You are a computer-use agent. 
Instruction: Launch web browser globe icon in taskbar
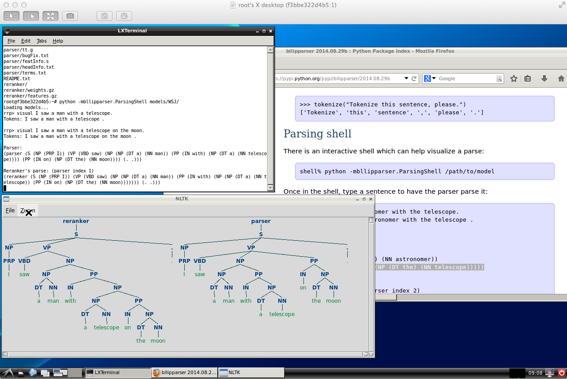tap(33, 373)
